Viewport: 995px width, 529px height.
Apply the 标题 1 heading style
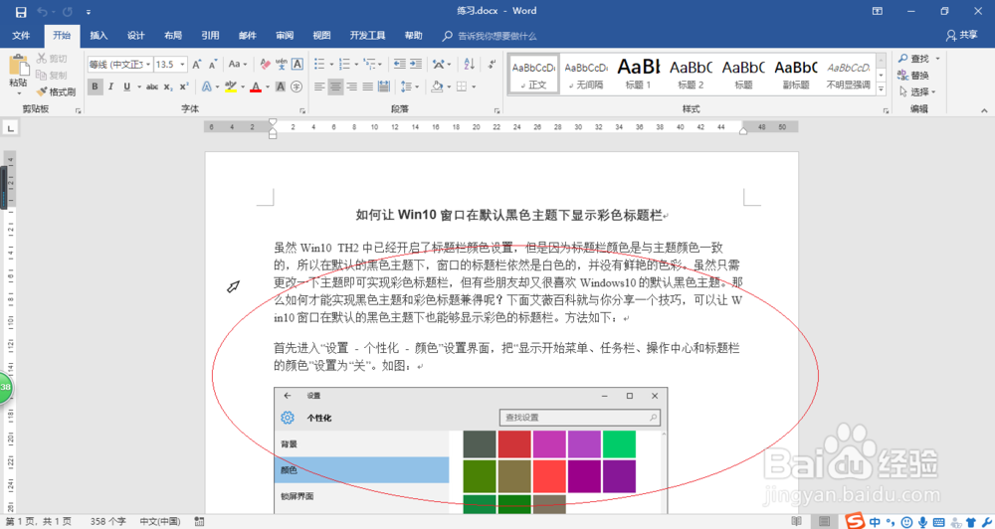pyautogui.click(x=639, y=74)
